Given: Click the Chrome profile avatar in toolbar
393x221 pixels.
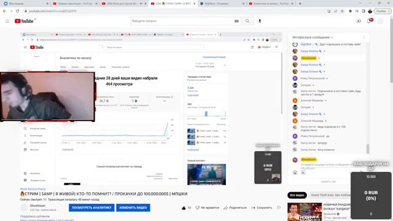Looking at the screenshot, I should click(370, 11).
